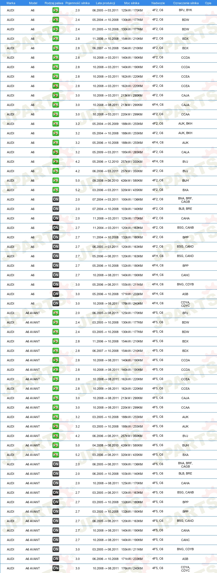
Task: Click the 'Moc silnika' column header
Action: 132,3
